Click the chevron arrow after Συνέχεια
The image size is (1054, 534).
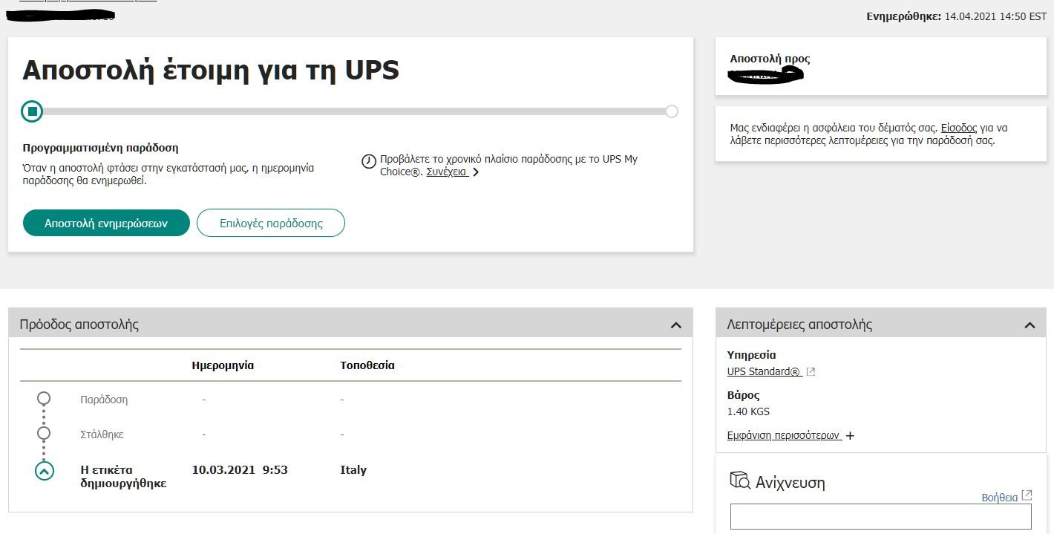(476, 172)
